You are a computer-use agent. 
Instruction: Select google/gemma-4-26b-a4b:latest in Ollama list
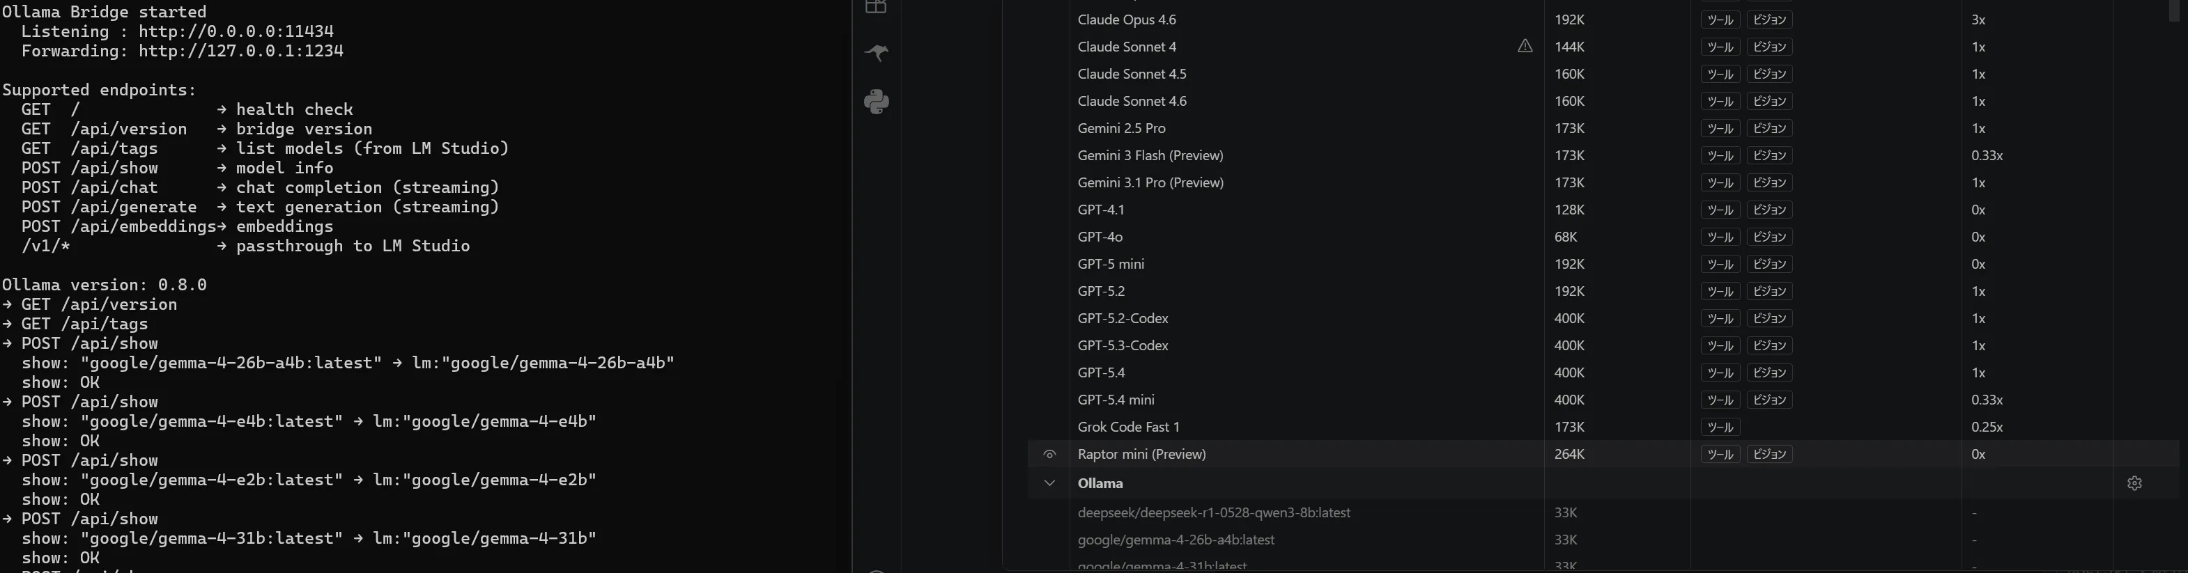1176,540
